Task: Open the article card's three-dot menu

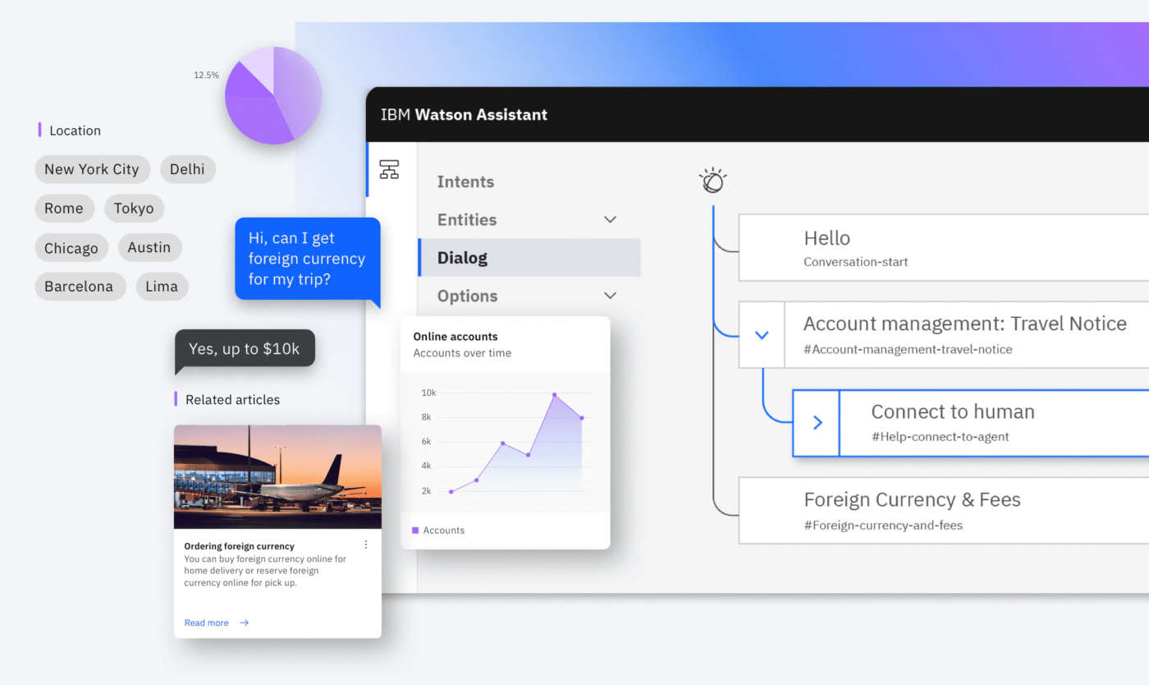Action: click(366, 545)
